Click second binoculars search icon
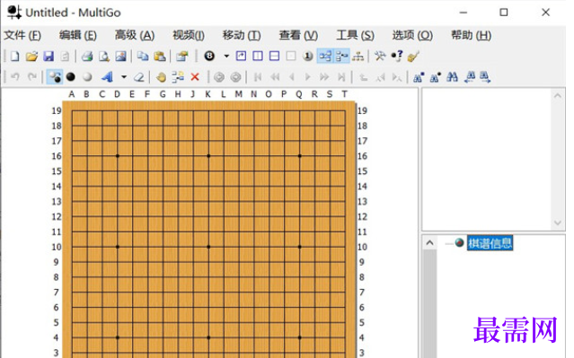 pyautogui.click(x=436, y=77)
